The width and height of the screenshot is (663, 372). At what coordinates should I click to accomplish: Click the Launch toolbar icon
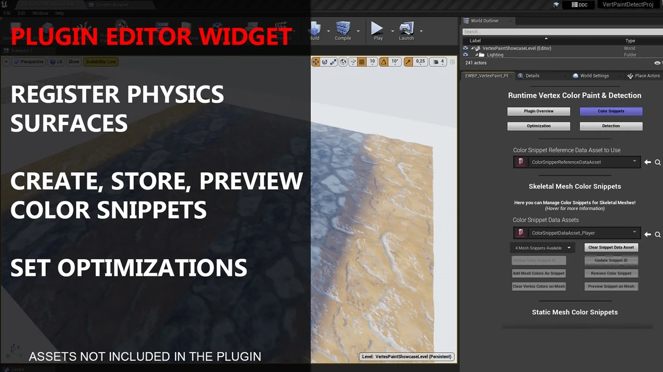pos(406,29)
